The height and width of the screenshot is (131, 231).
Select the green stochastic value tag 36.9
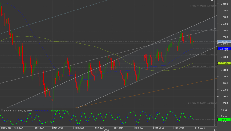click(x=224, y=120)
